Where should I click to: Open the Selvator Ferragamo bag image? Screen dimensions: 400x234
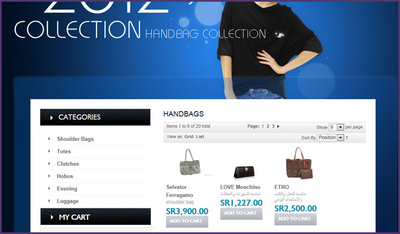190,162
